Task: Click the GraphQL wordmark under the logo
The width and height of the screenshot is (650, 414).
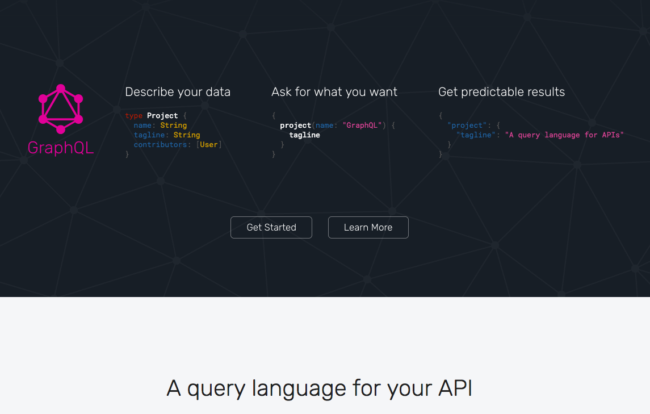Action: [61, 148]
